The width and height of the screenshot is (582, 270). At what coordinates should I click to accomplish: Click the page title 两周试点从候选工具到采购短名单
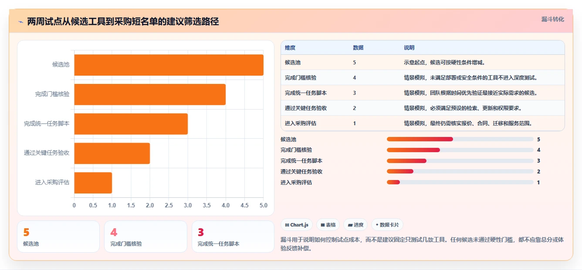(123, 21)
